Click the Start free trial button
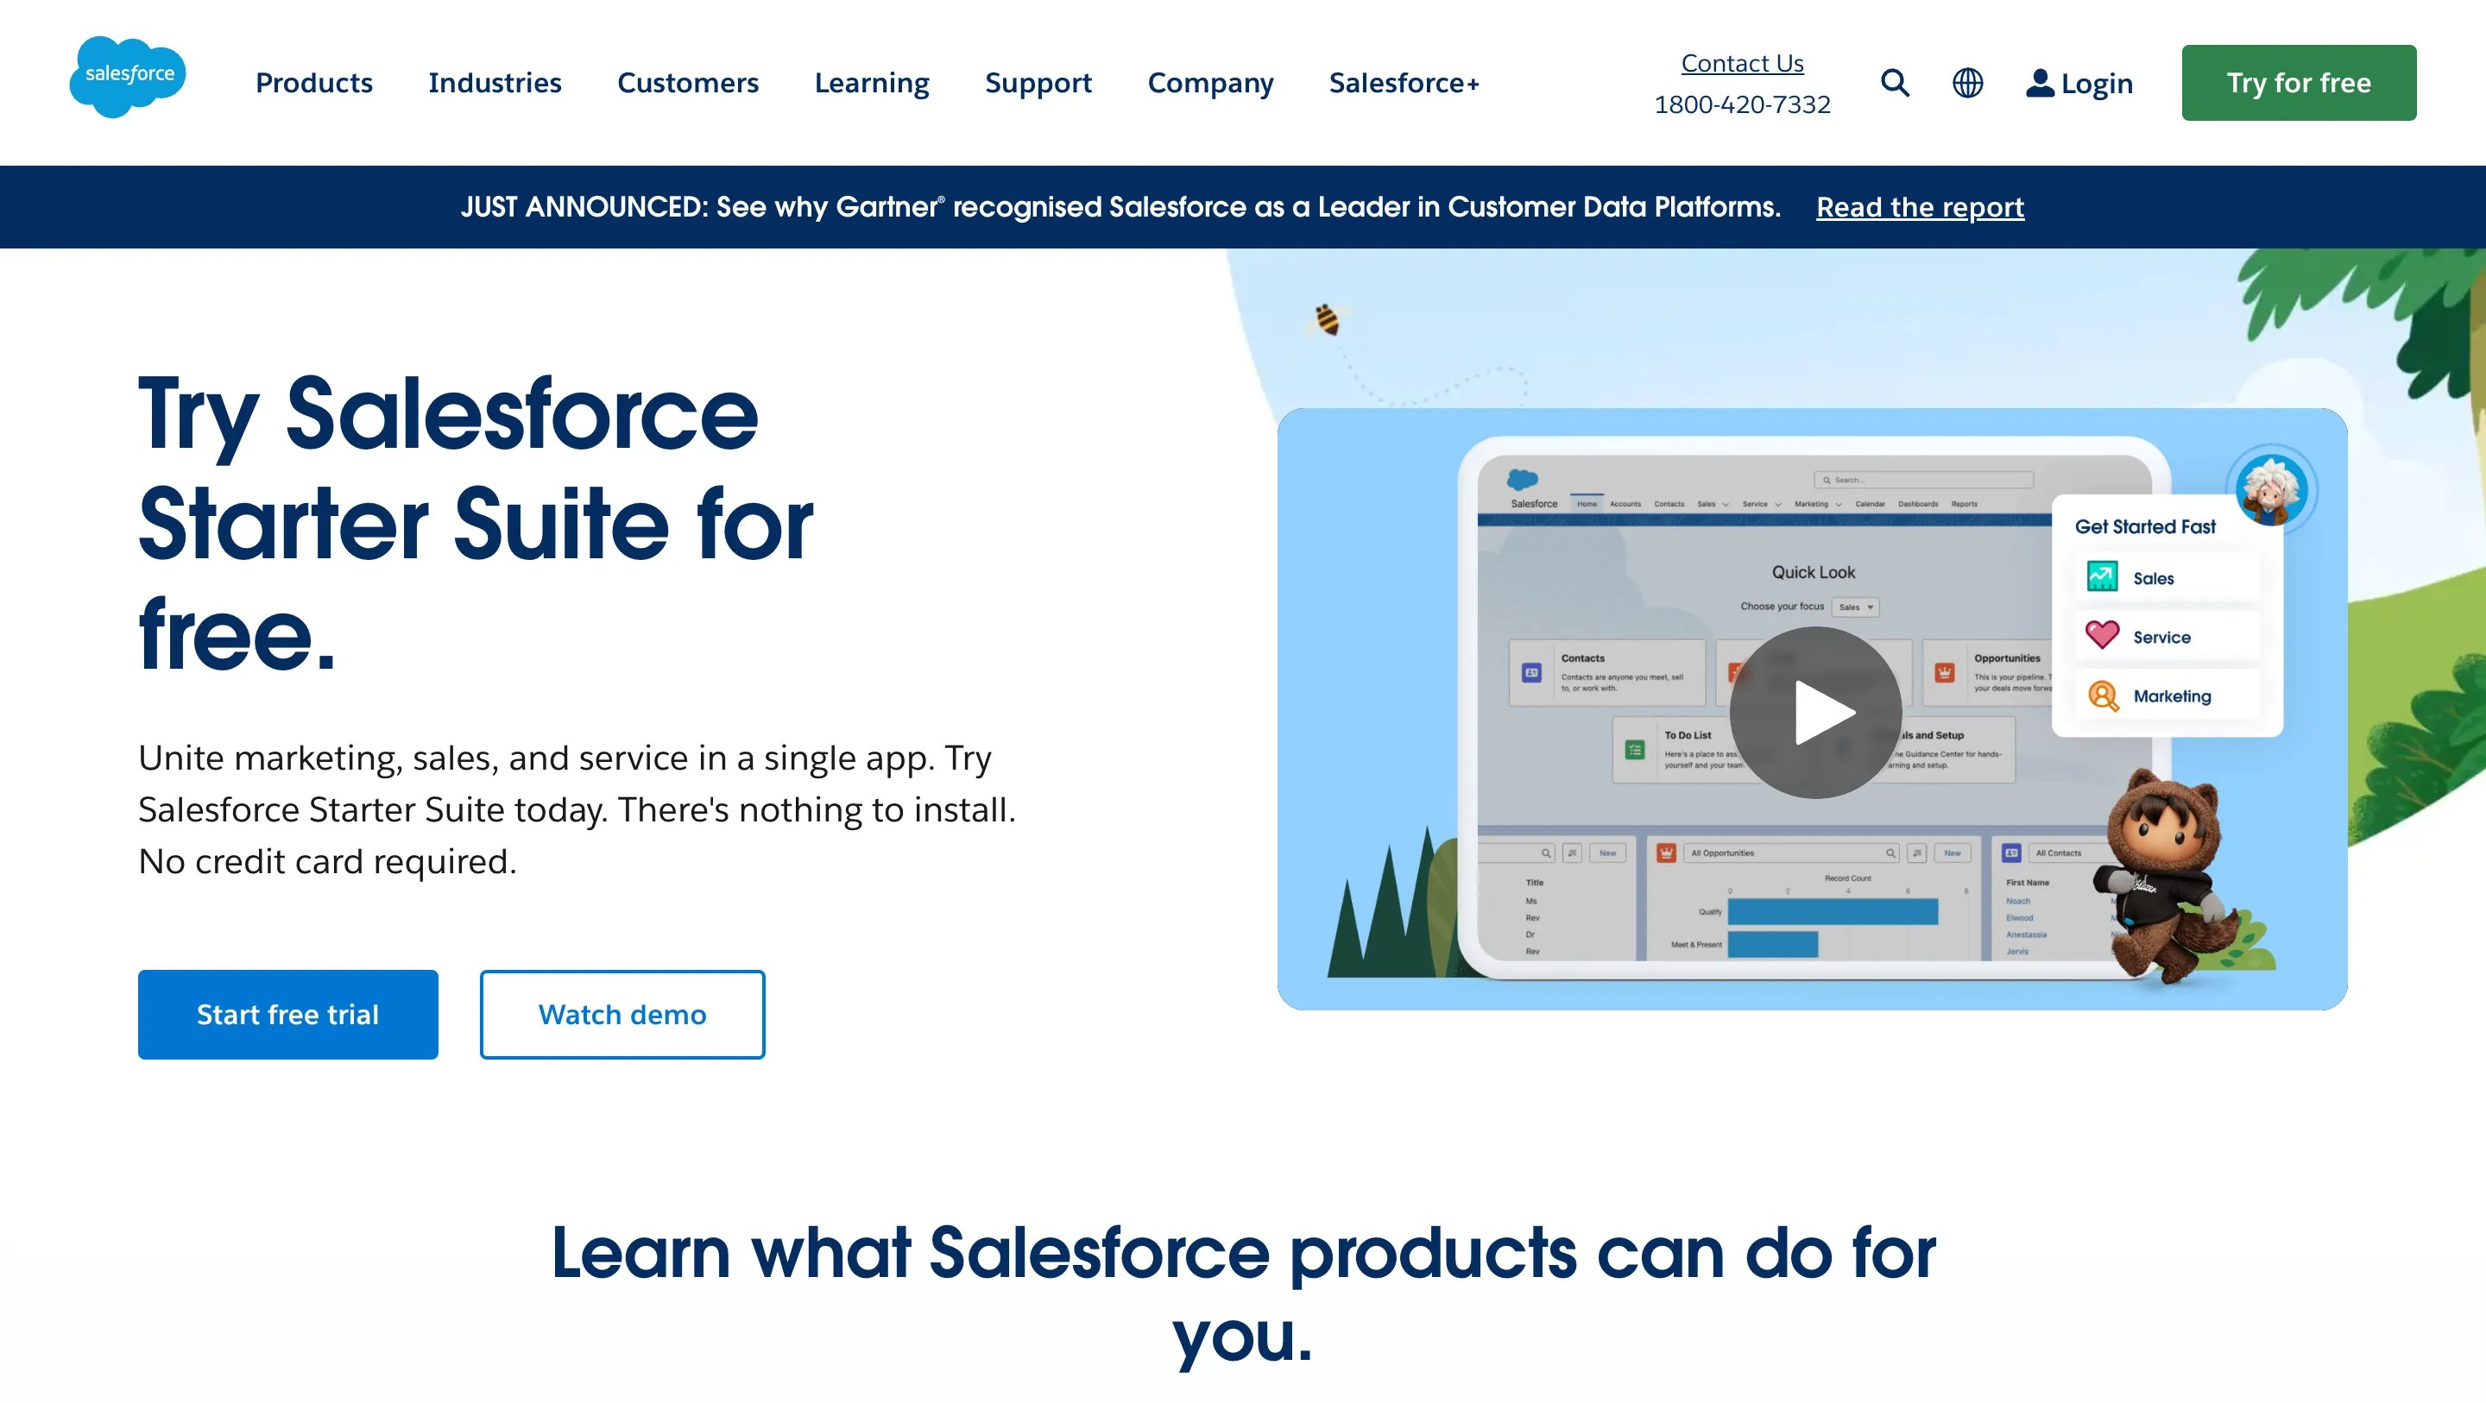The height and width of the screenshot is (1403, 2486). (287, 1013)
